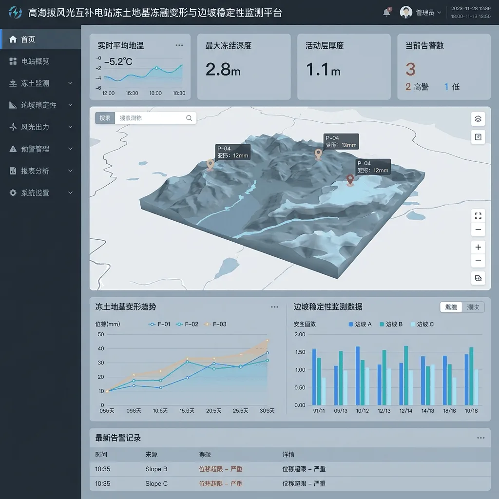Click the data point on temperature trend line
Image resolution: width=499 pixels, height=499 pixels.
pos(156,68)
